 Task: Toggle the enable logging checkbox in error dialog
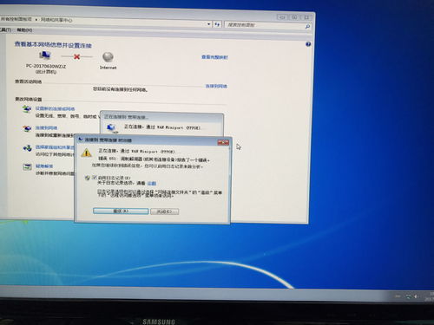click(94, 178)
